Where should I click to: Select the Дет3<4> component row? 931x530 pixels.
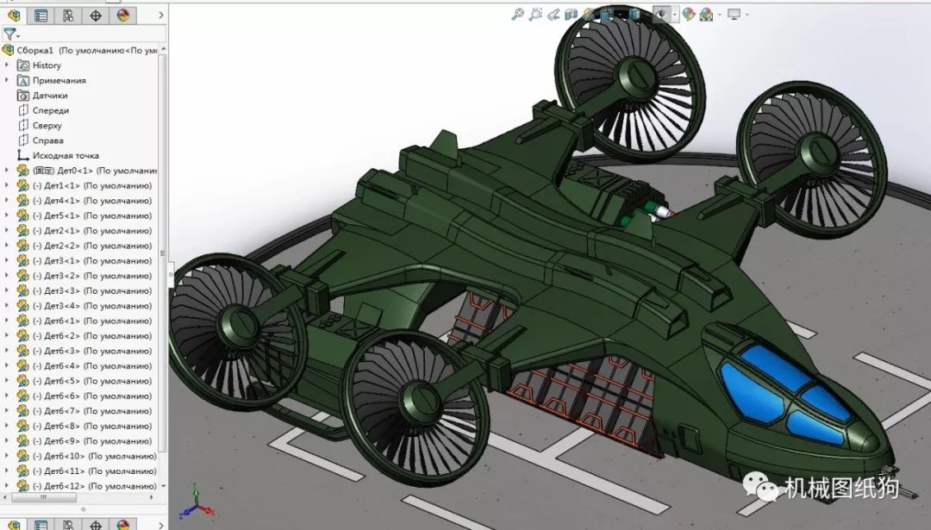coord(84,306)
